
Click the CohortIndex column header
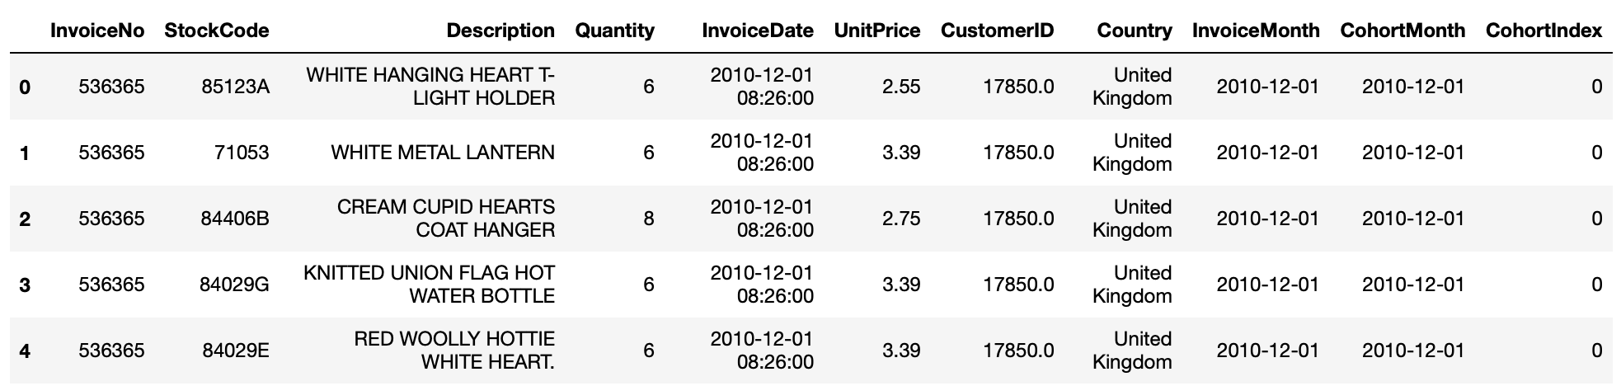coord(1543,31)
